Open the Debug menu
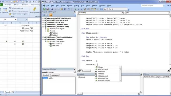171x96 pixels. 76,6
